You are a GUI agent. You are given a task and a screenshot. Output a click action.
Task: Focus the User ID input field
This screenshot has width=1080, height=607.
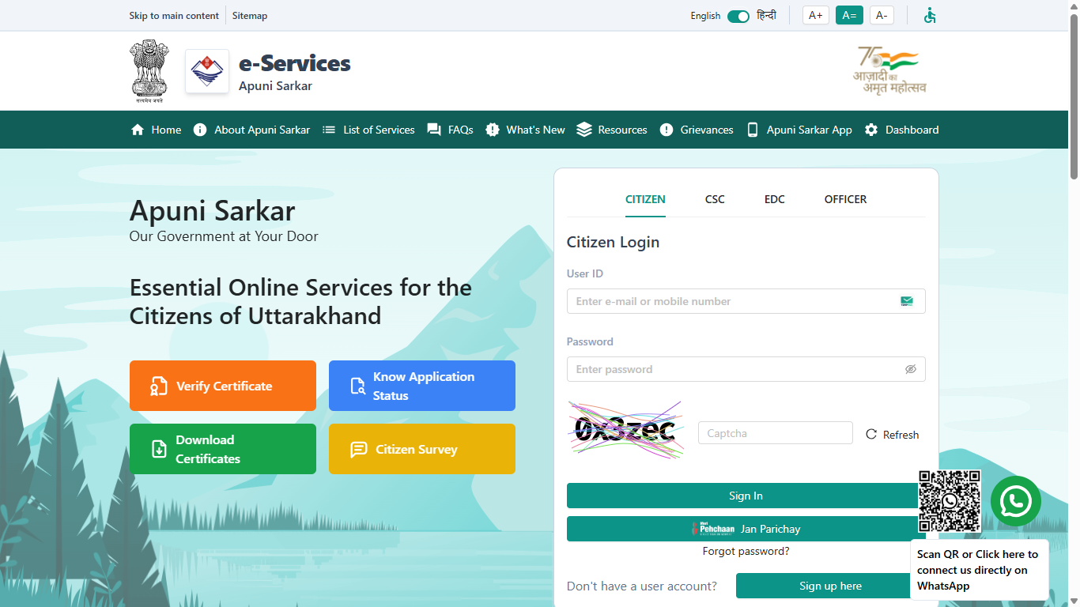point(746,301)
